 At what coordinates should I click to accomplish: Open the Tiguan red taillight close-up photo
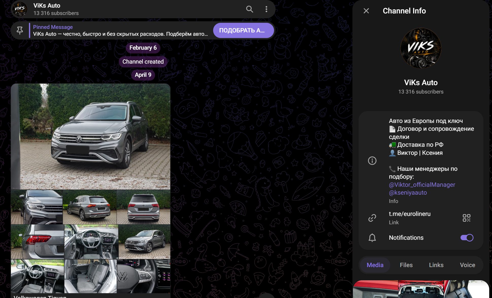(37, 242)
